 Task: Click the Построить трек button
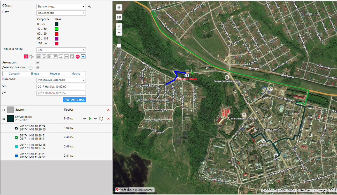pyautogui.click(x=74, y=100)
